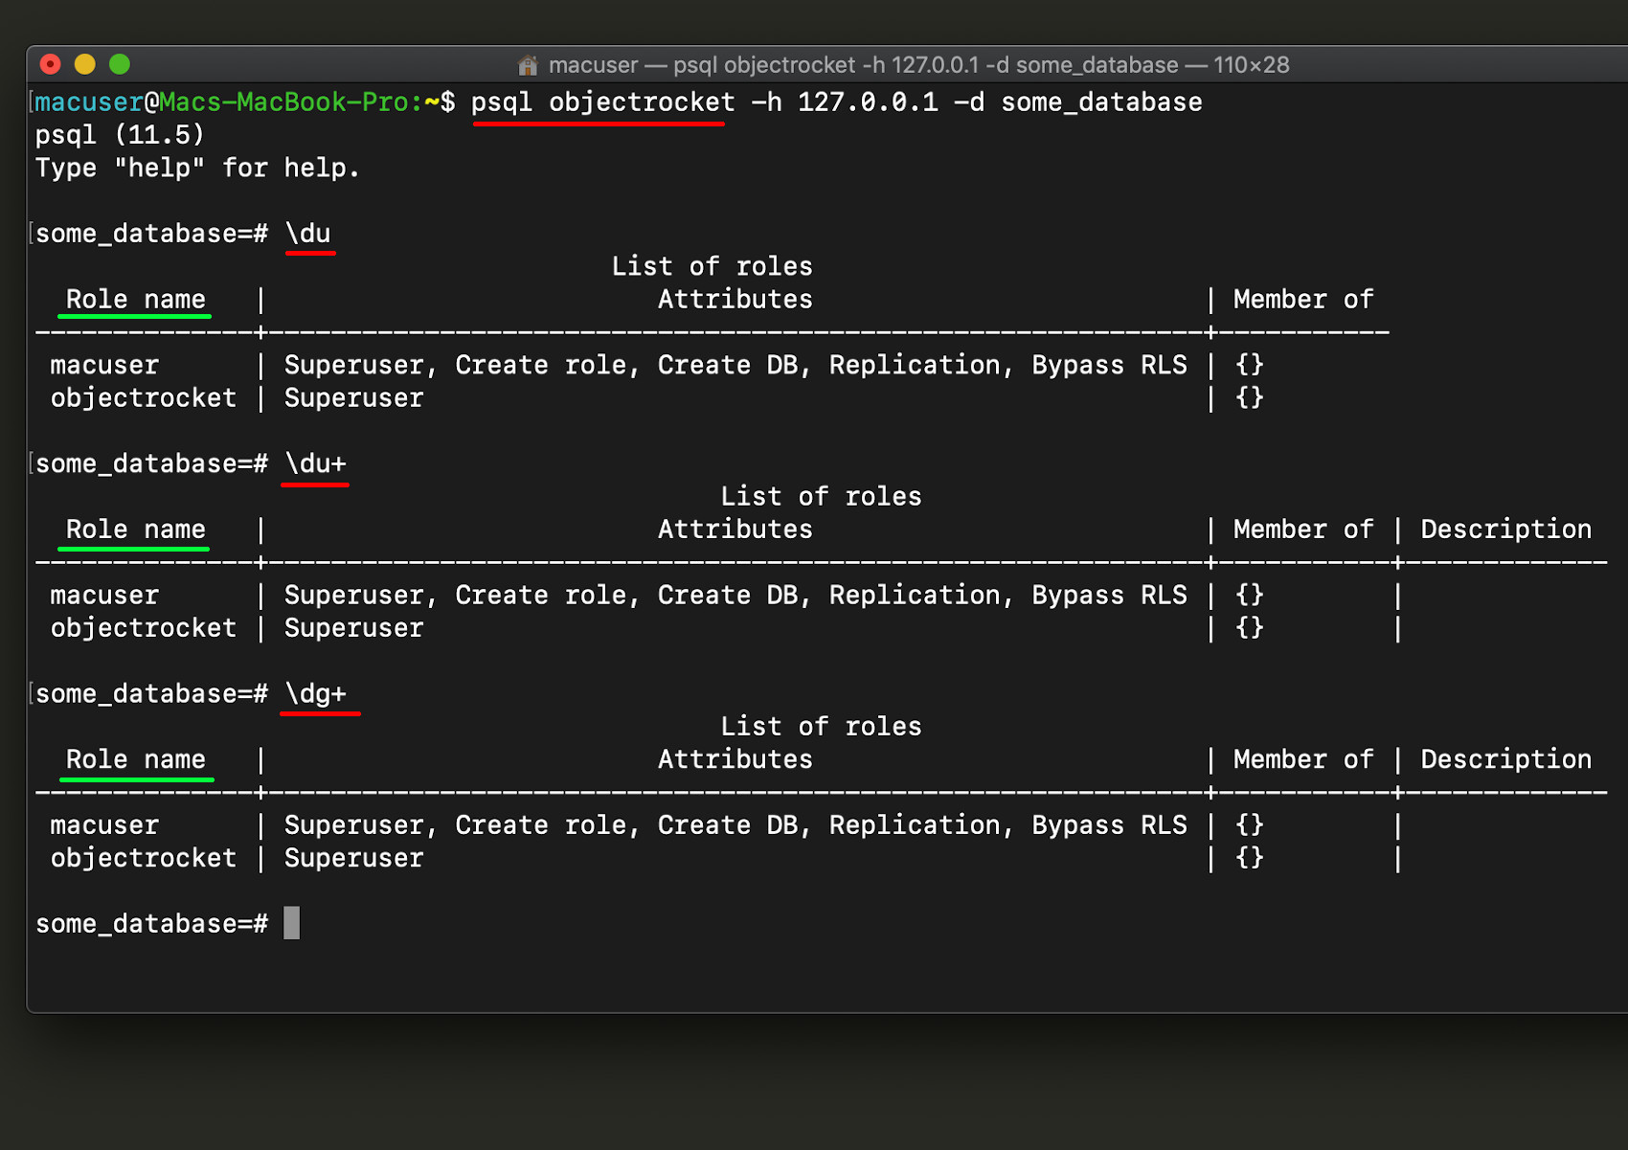Click the Role name header in first table

134,299
